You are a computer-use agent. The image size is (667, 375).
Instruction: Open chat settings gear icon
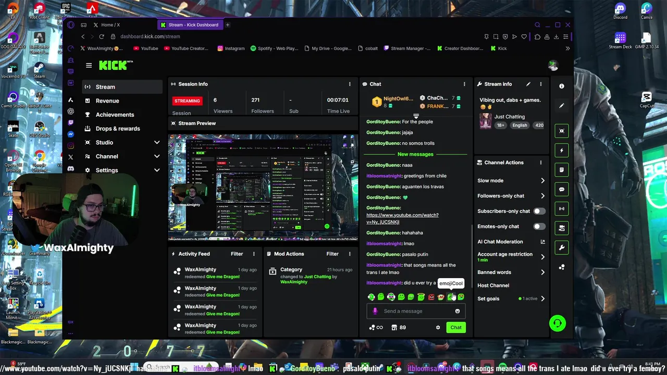(438, 328)
